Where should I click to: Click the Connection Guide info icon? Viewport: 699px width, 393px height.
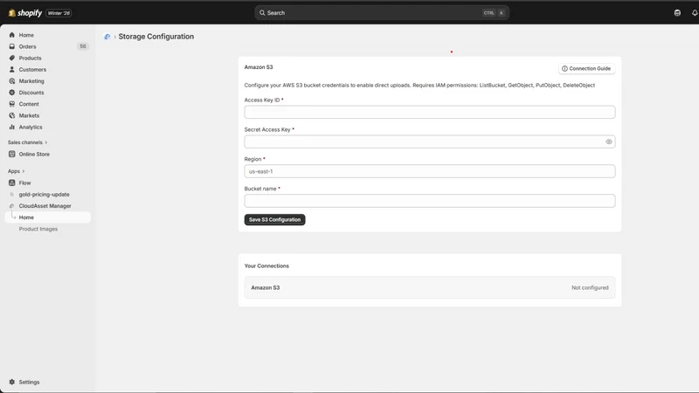tap(564, 69)
